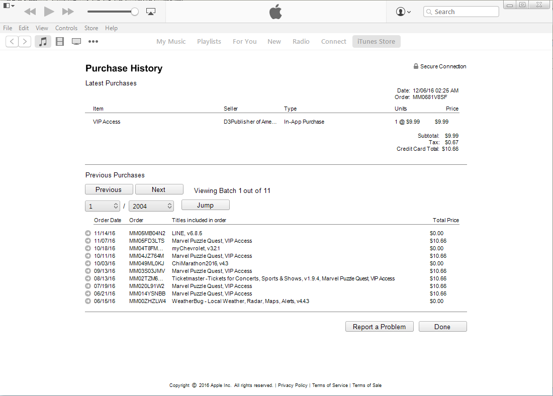Open details arrow for 07/19/16 order
The image size is (553, 396).
click(88, 286)
